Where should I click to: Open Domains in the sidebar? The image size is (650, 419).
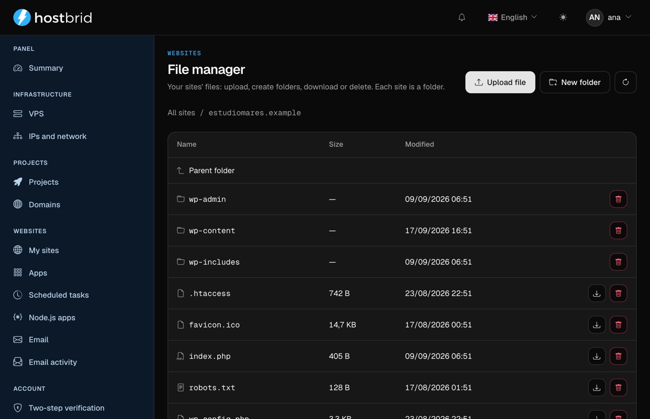(45, 205)
